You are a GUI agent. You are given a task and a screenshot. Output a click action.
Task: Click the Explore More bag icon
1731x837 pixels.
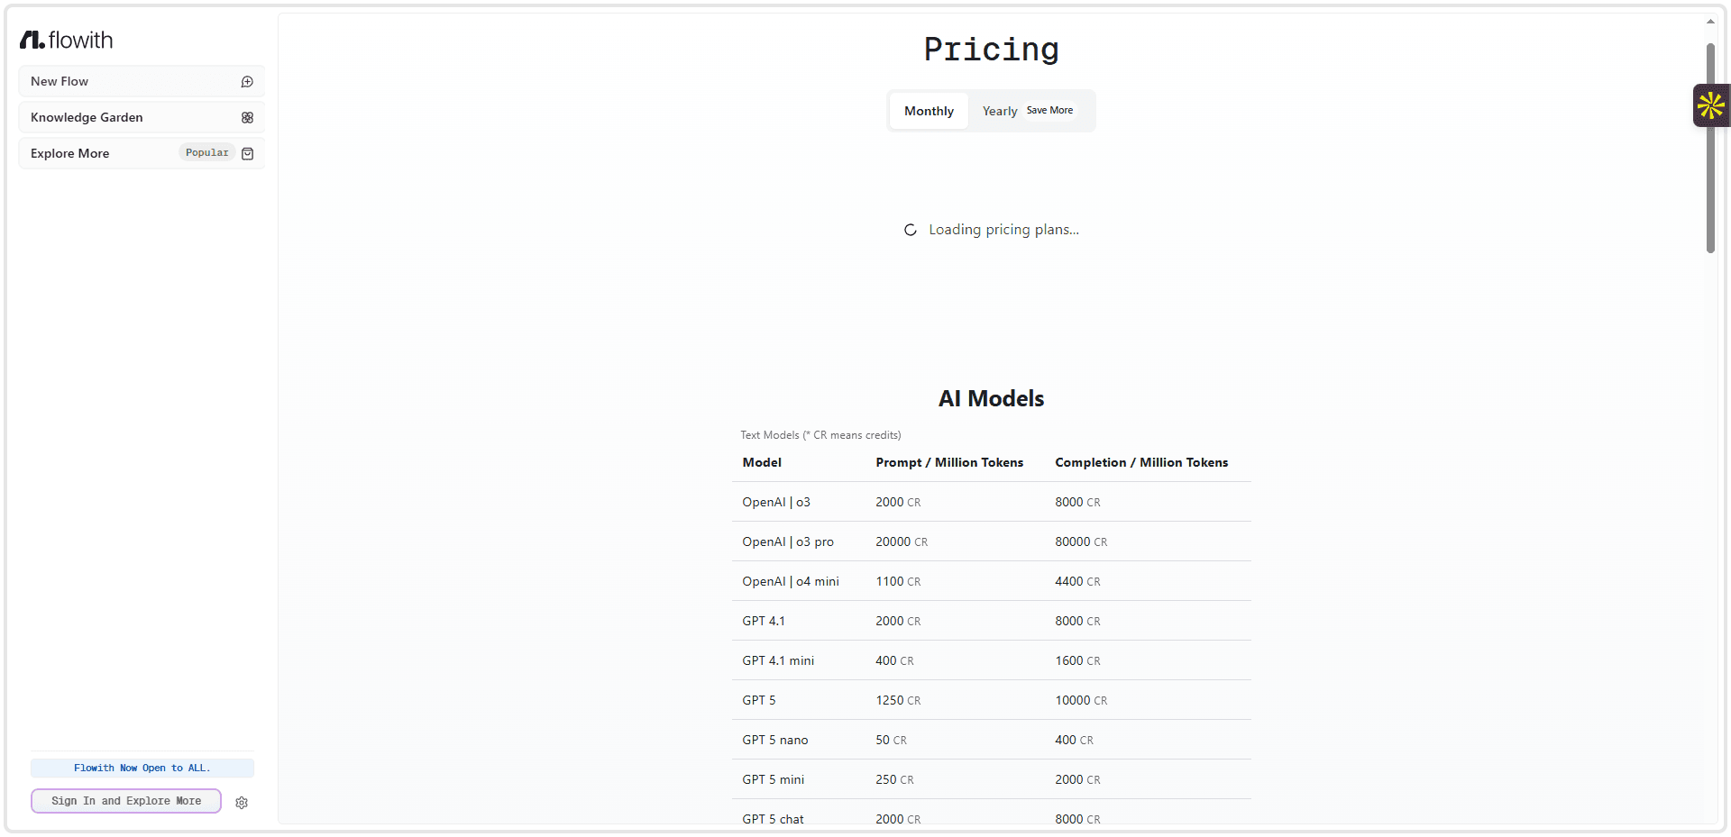(248, 154)
